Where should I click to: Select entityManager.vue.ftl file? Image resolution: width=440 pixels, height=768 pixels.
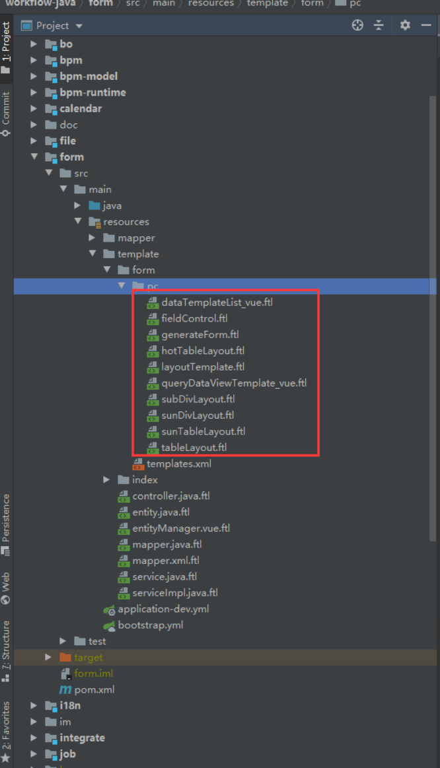[x=181, y=528]
